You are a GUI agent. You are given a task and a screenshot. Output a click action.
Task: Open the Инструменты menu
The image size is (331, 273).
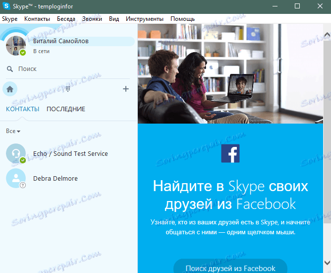145,19
